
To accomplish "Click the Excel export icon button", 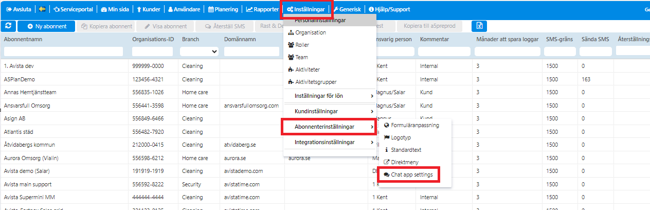I will [479, 26].
